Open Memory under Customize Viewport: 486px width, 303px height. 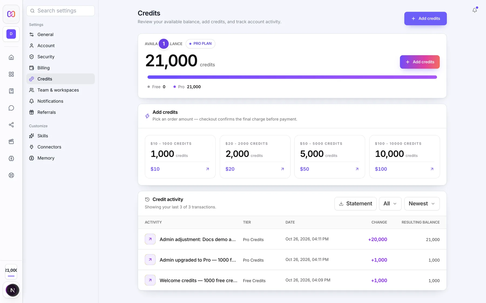[60, 158]
